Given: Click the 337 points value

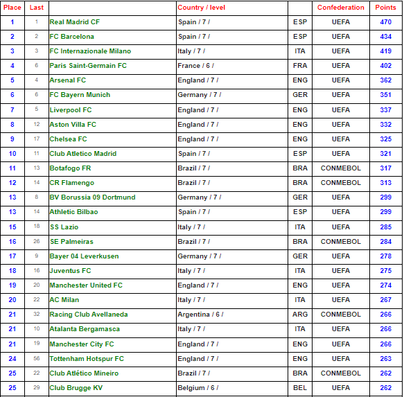Looking at the screenshot, I should tap(385, 110).
